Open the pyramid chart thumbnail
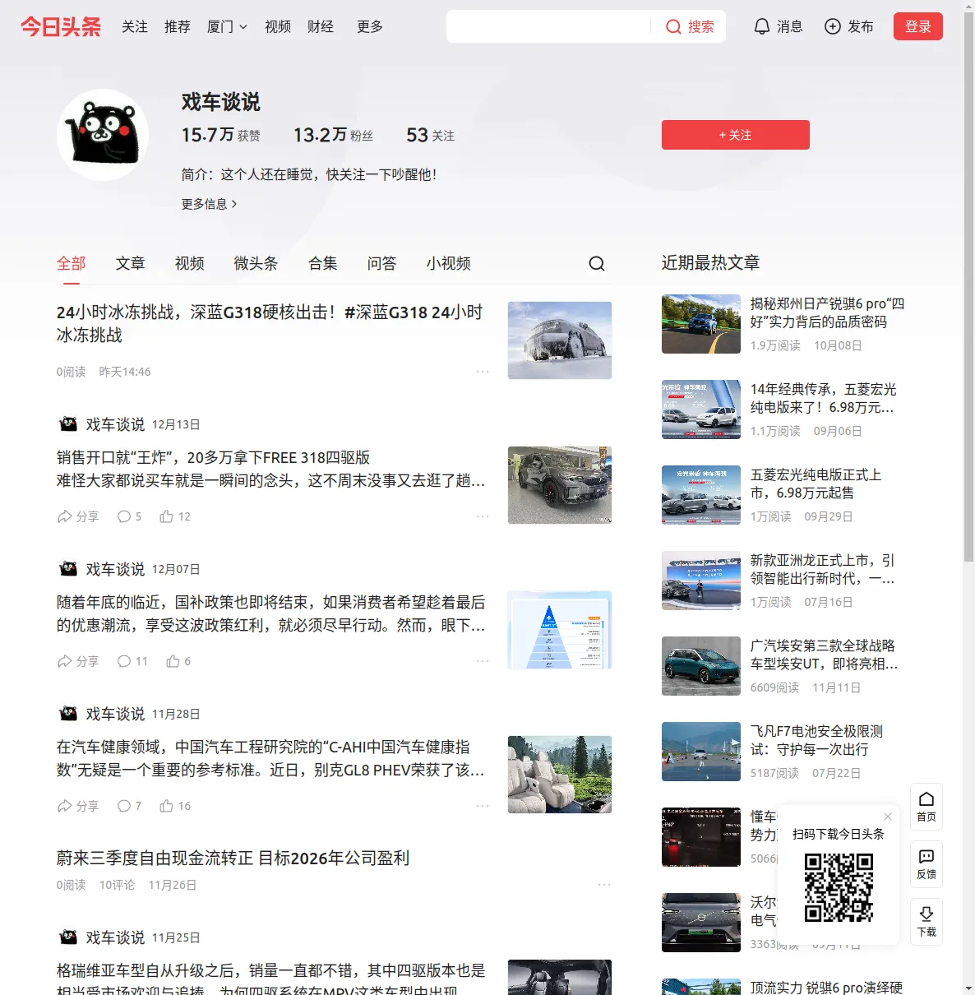Image resolution: width=975 pixels, height=995 pixels. 560,630
